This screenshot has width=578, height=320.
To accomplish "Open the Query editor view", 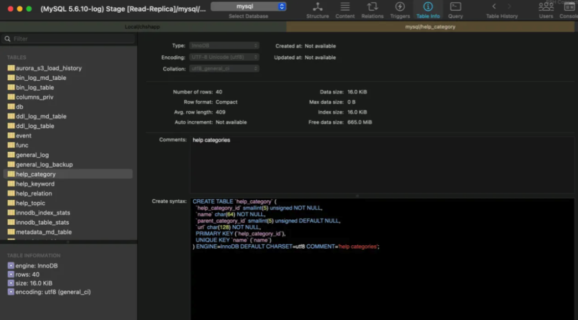I will click(456, 11).
